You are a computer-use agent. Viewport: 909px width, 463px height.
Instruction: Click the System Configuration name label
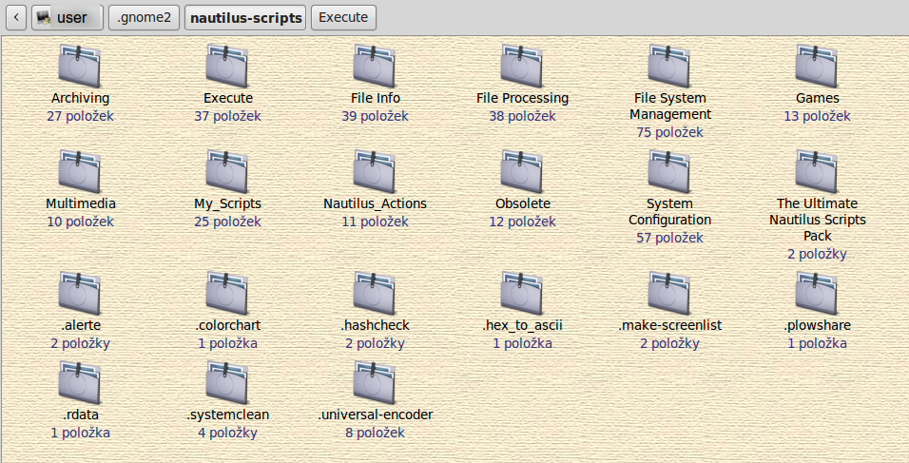pos(669,211)
